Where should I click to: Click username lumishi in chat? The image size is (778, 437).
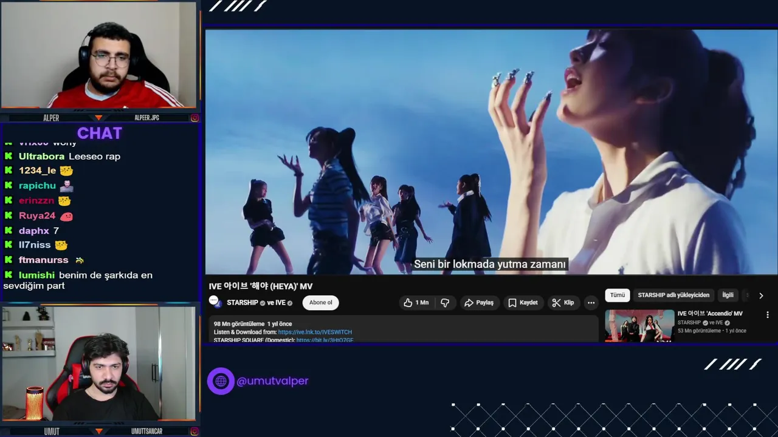click(x=36, y=275)
